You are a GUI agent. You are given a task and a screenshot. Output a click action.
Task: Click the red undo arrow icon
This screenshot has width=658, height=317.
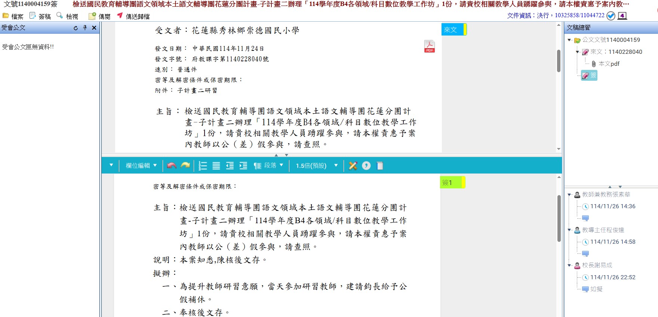pos(172,166)
